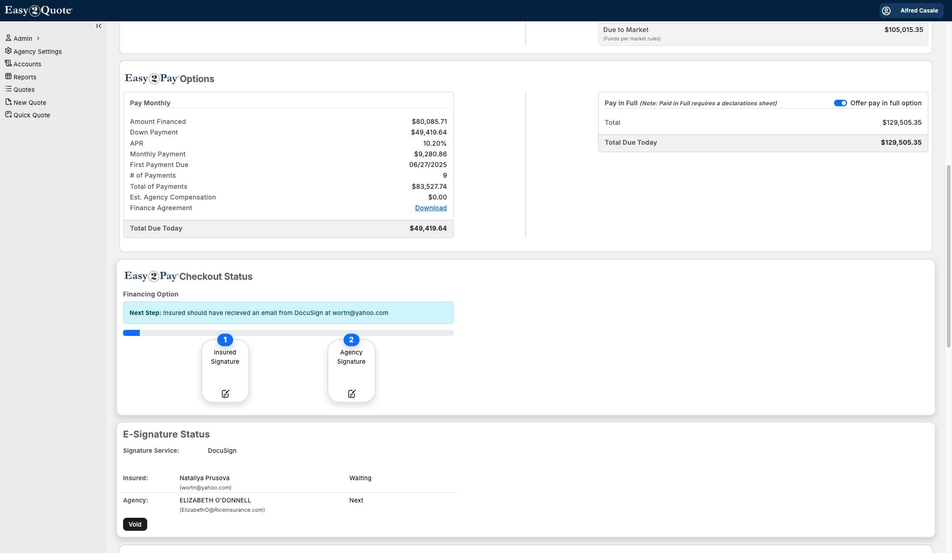Open the Insured Signature step icon

[x=225, y=393]
